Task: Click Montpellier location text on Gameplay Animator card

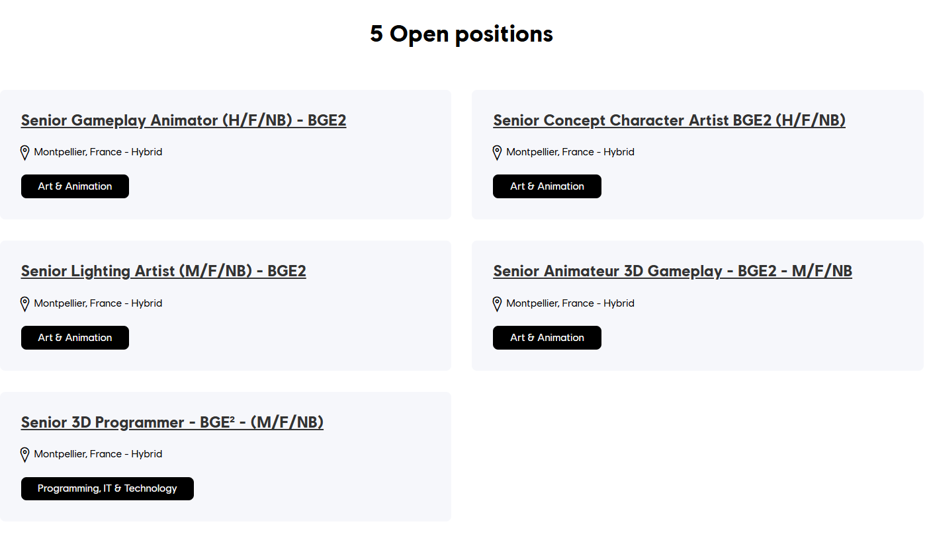Action: [98, 152]
